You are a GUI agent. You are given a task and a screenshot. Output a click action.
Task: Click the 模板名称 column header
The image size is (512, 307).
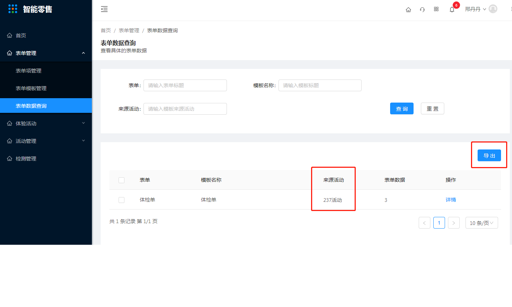pyautogui.click(x=211, y=180)
